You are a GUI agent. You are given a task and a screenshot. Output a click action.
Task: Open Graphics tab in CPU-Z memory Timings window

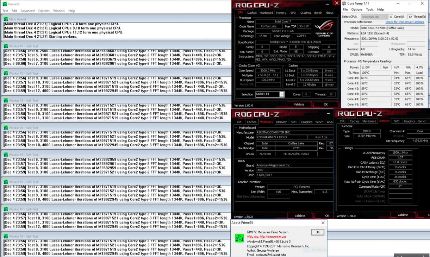[x=410, y=121]
